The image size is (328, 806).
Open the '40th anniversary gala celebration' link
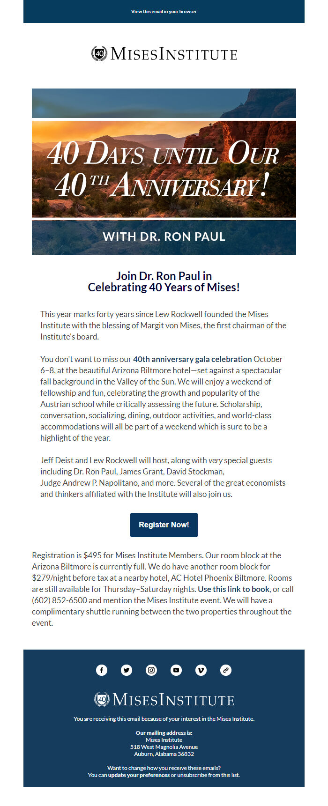pos(193,359)
